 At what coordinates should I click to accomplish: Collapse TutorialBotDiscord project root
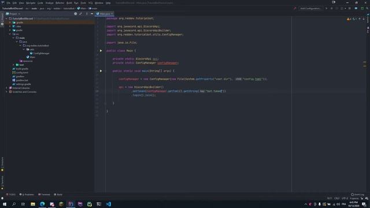point(6,18)
